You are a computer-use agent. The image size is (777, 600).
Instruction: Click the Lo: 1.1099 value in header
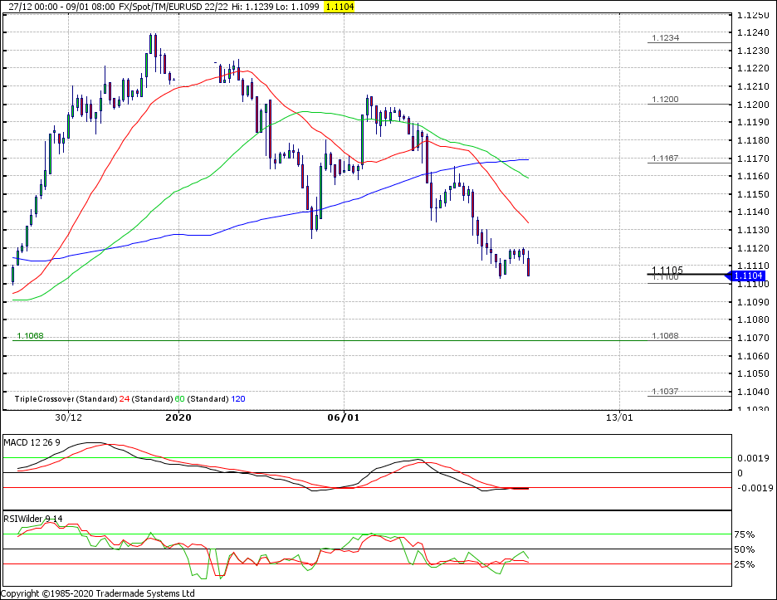298,7
